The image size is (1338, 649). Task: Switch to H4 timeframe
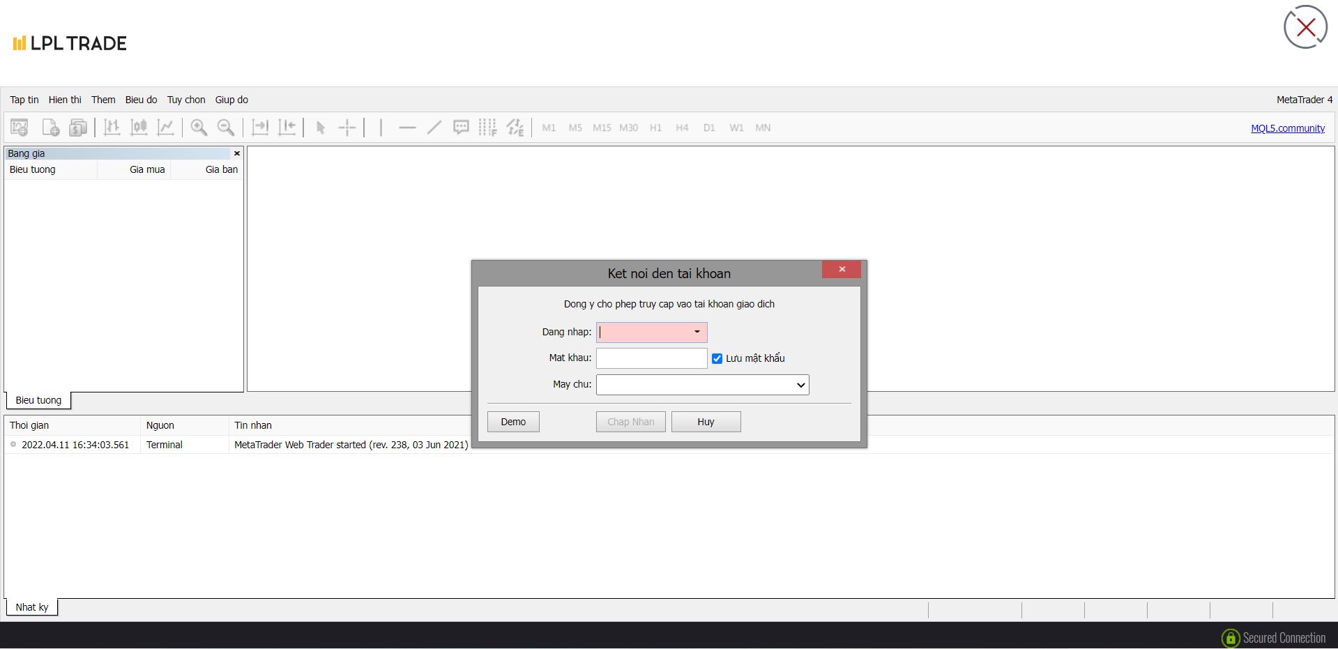682,128
